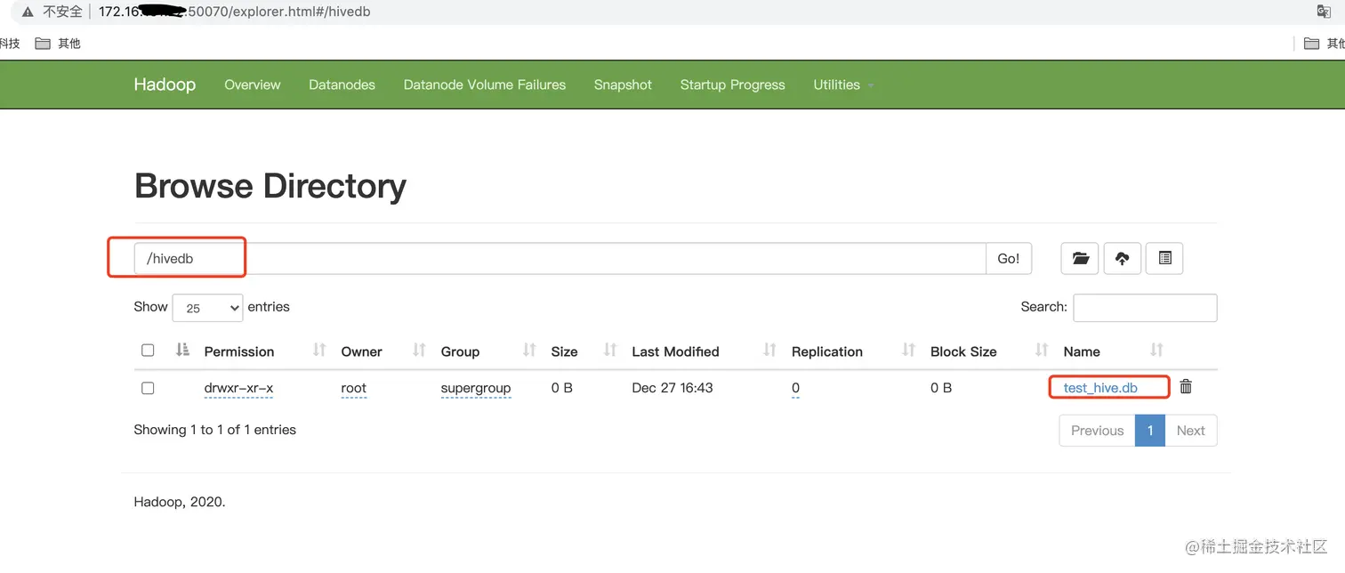
Task: Sort table by Replication column
Action: point(827,351)
